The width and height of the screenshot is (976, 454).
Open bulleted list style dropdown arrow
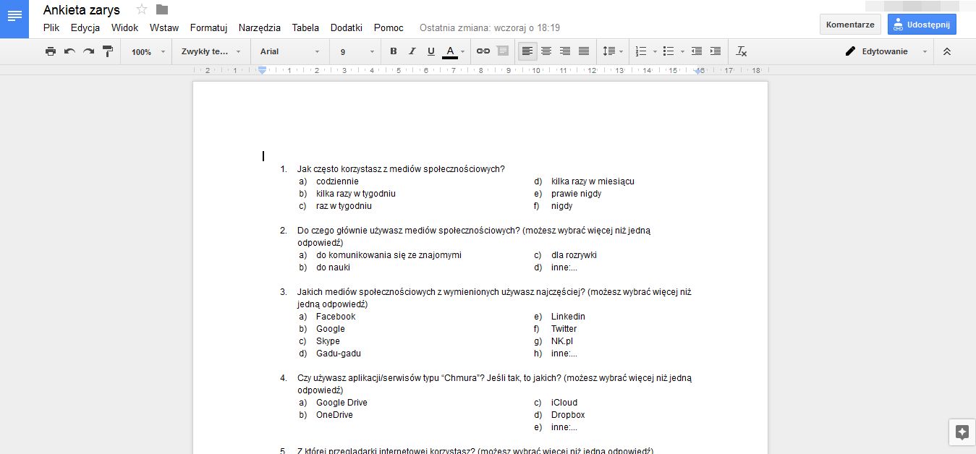pyautogui.click(x=682, y=51)
